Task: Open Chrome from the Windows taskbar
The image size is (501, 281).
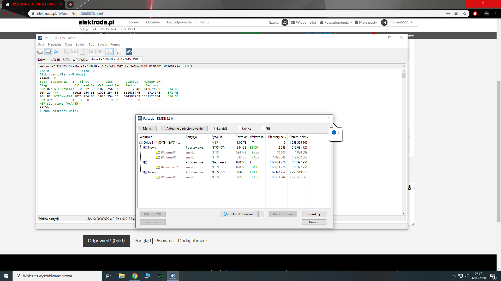Action: point(135,276)
